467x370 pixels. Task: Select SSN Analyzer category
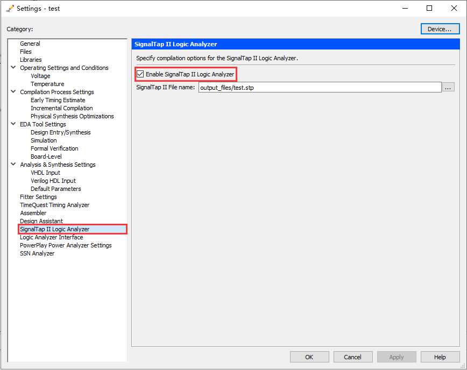(x=37, y=253)
